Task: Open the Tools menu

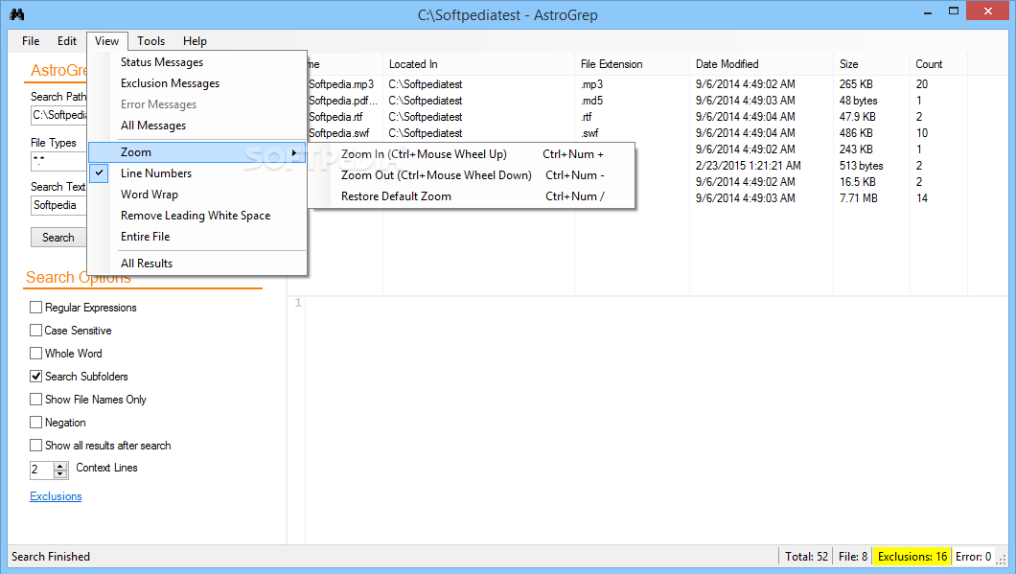Action: (151, 41)
